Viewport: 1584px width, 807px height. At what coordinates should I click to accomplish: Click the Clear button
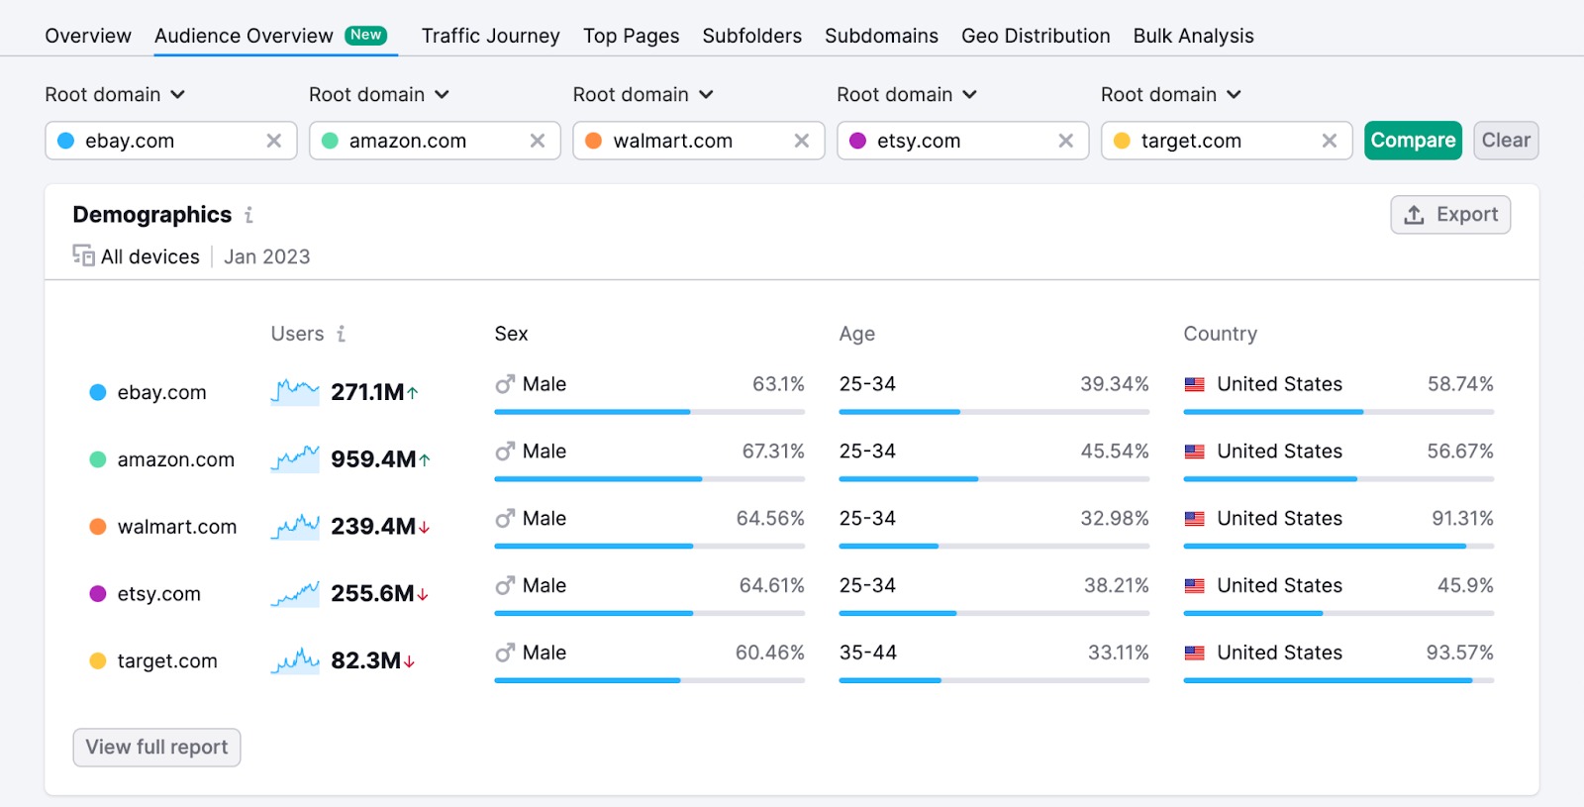coord(1506,141)
